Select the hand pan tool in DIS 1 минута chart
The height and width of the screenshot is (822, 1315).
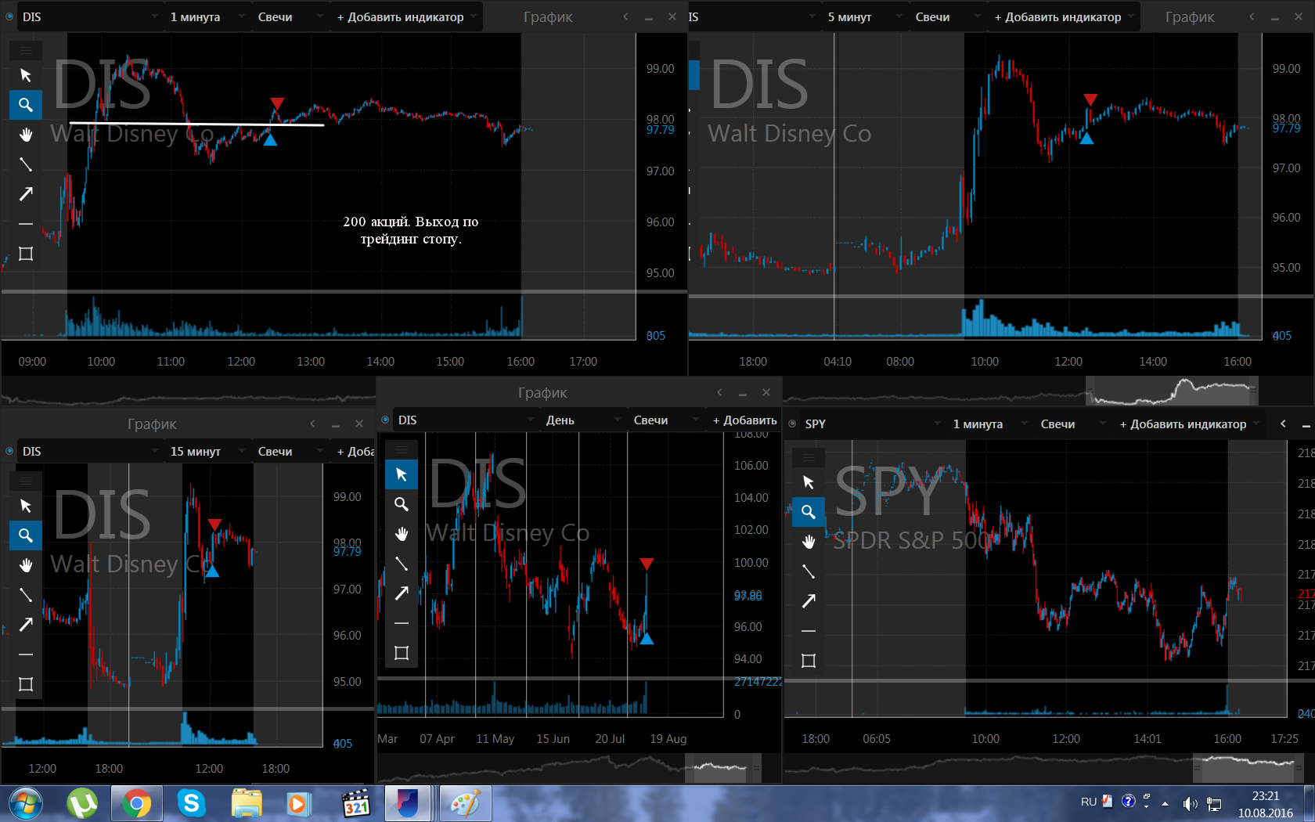click(x=26, y=135)
